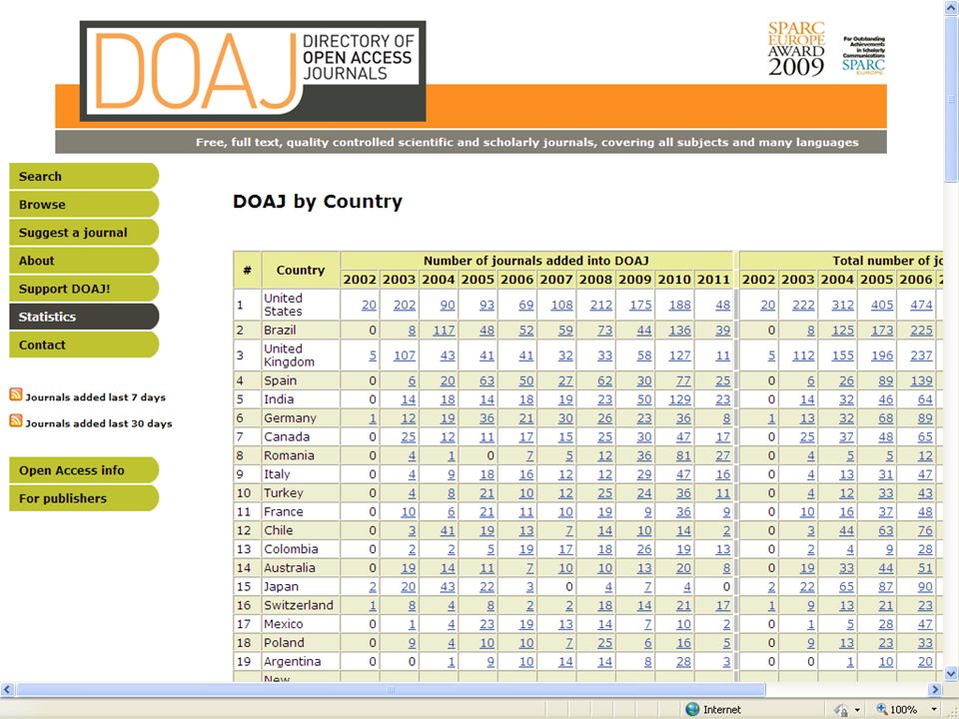This screenshot has width=959, height=719.
Task: Click the 'Country' column header
Action: pos(301,270)
